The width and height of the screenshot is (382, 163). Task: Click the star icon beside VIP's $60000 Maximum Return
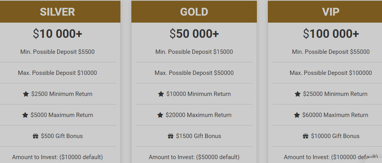[297, 115]
